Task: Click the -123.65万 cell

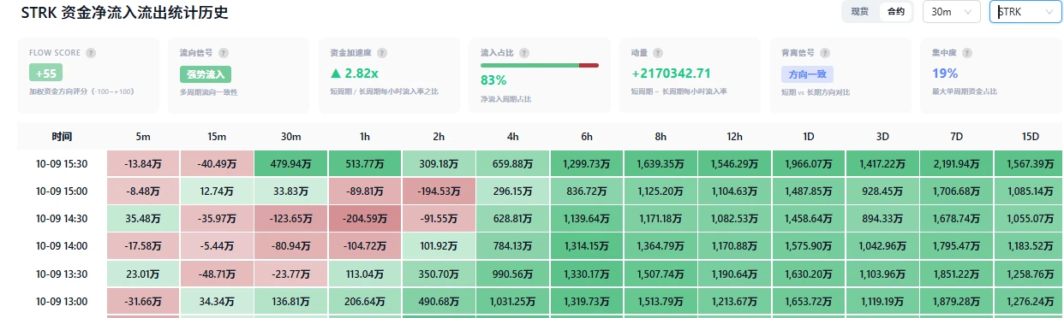Action: point(290,218)
